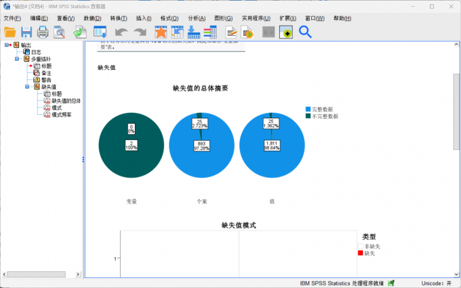Click the 完整数据 blue legend swatch

[x=308, y=109]
